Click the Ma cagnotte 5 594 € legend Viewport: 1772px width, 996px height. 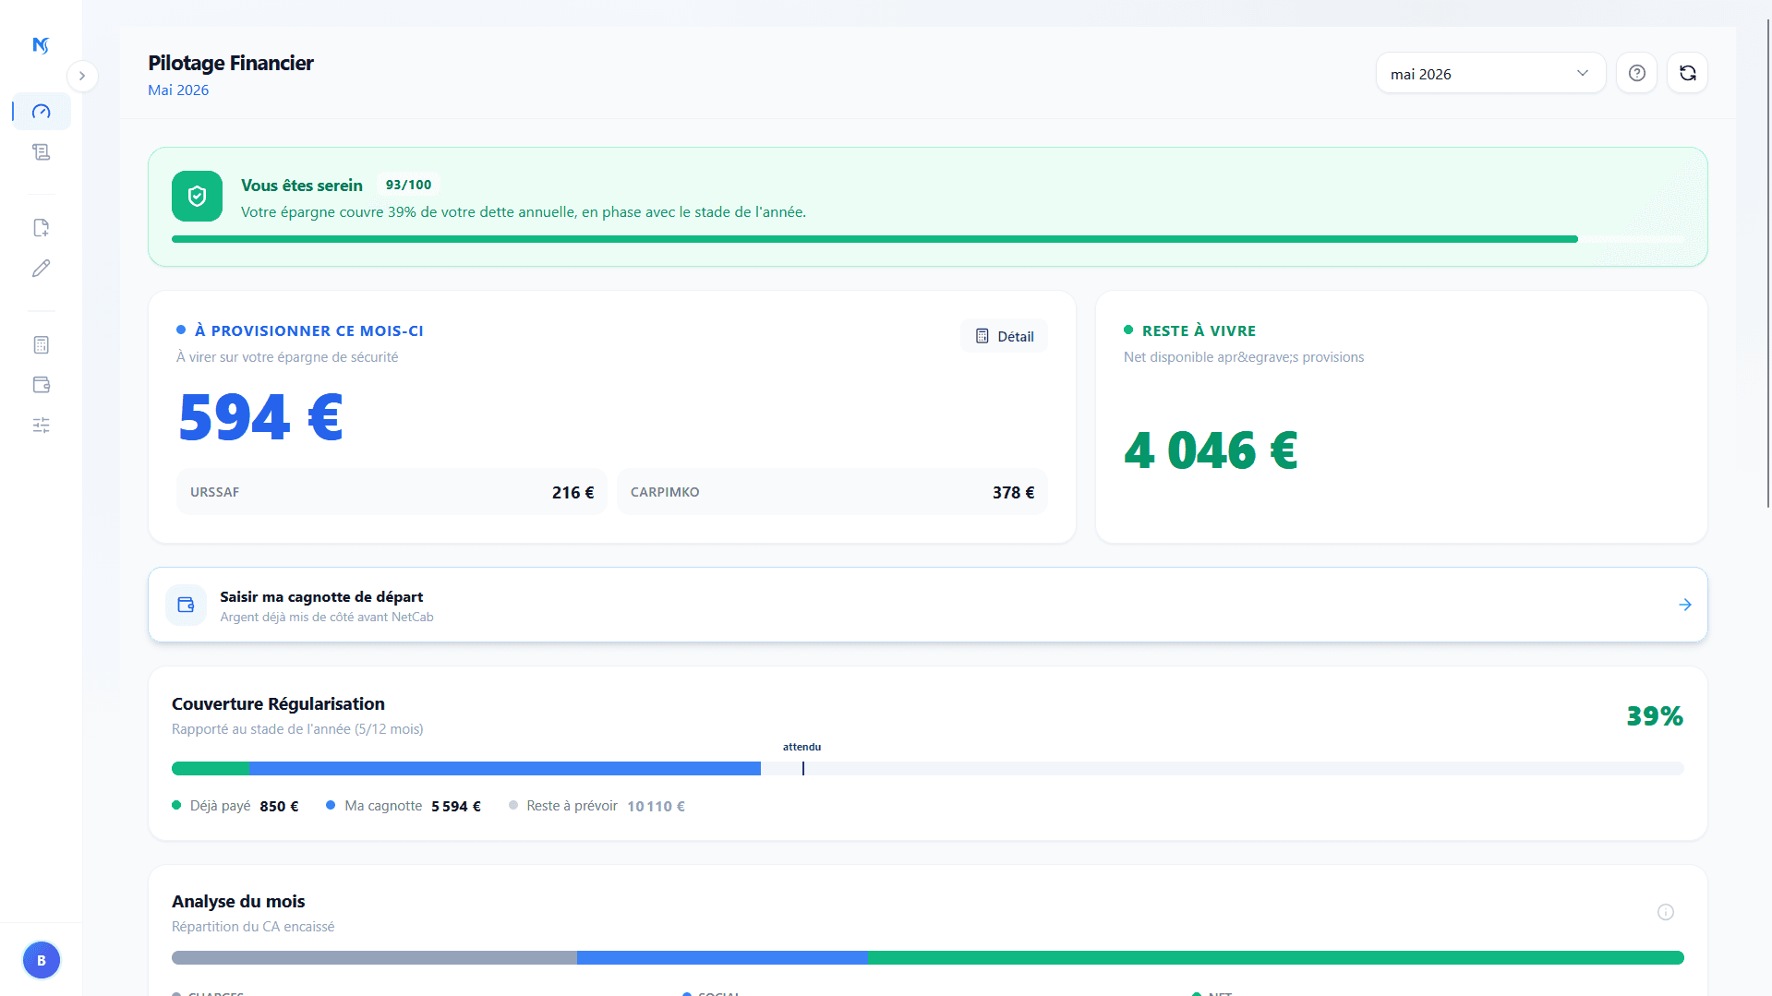coord(404,806)
